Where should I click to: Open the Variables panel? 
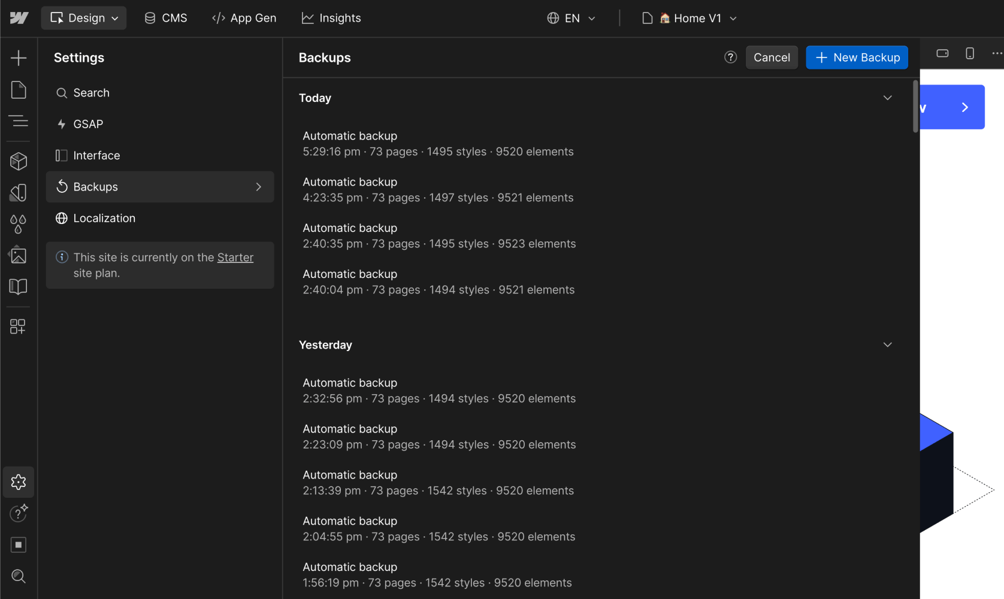(19, 223)
